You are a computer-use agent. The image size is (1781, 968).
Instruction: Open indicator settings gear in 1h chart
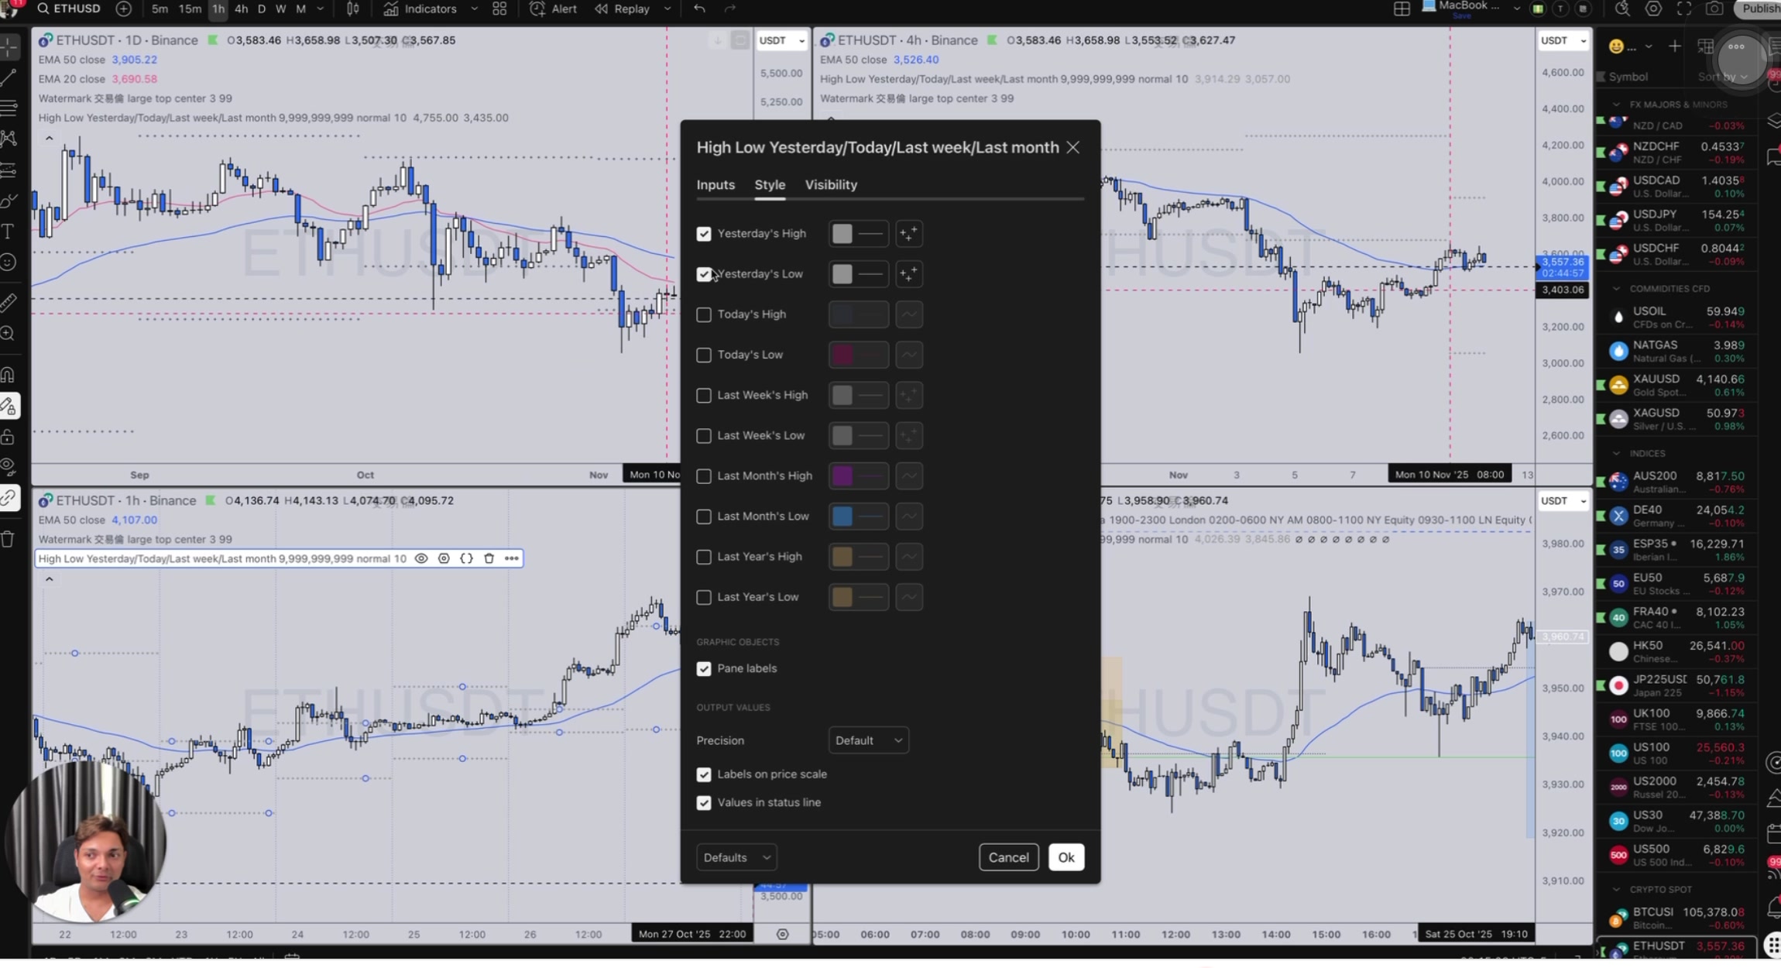(444, 558)
